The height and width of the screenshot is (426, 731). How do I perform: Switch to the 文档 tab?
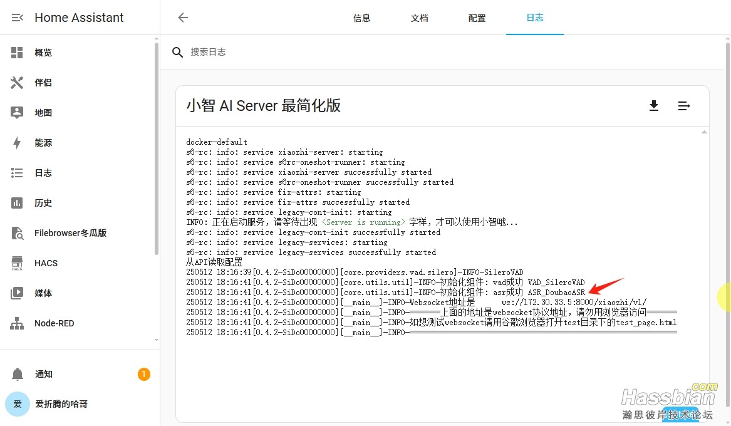point(419,18)
